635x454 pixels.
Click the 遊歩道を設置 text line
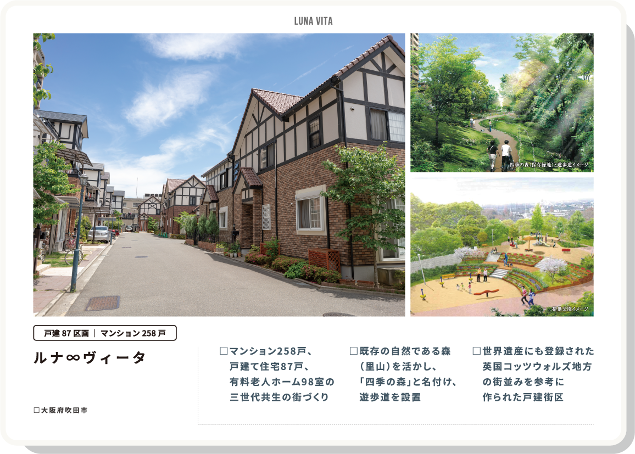[x=390, y=397]
